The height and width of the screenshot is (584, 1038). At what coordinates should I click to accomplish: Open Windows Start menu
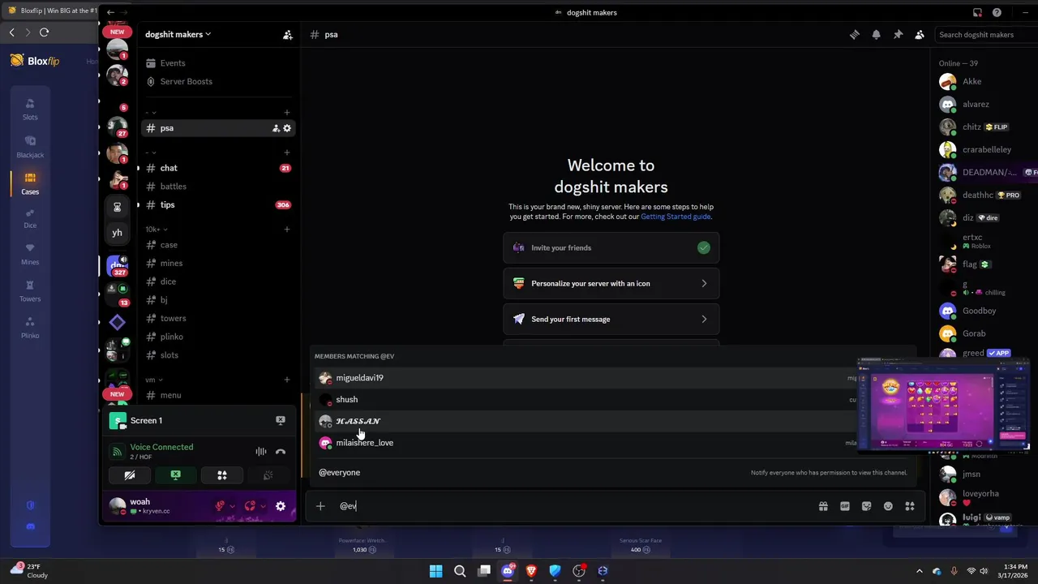pyautogui.click(x=435, y=571)
